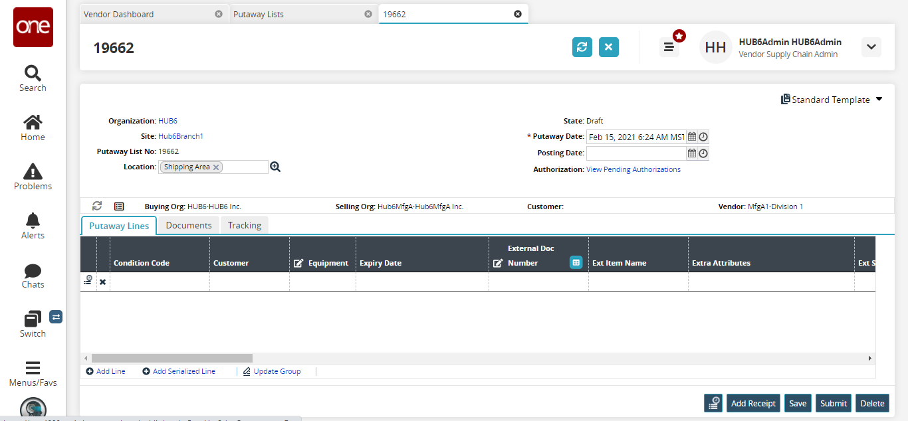Click the Equipment column edit icon
This screenshot has width=908, height=421.
click(298, 264)
